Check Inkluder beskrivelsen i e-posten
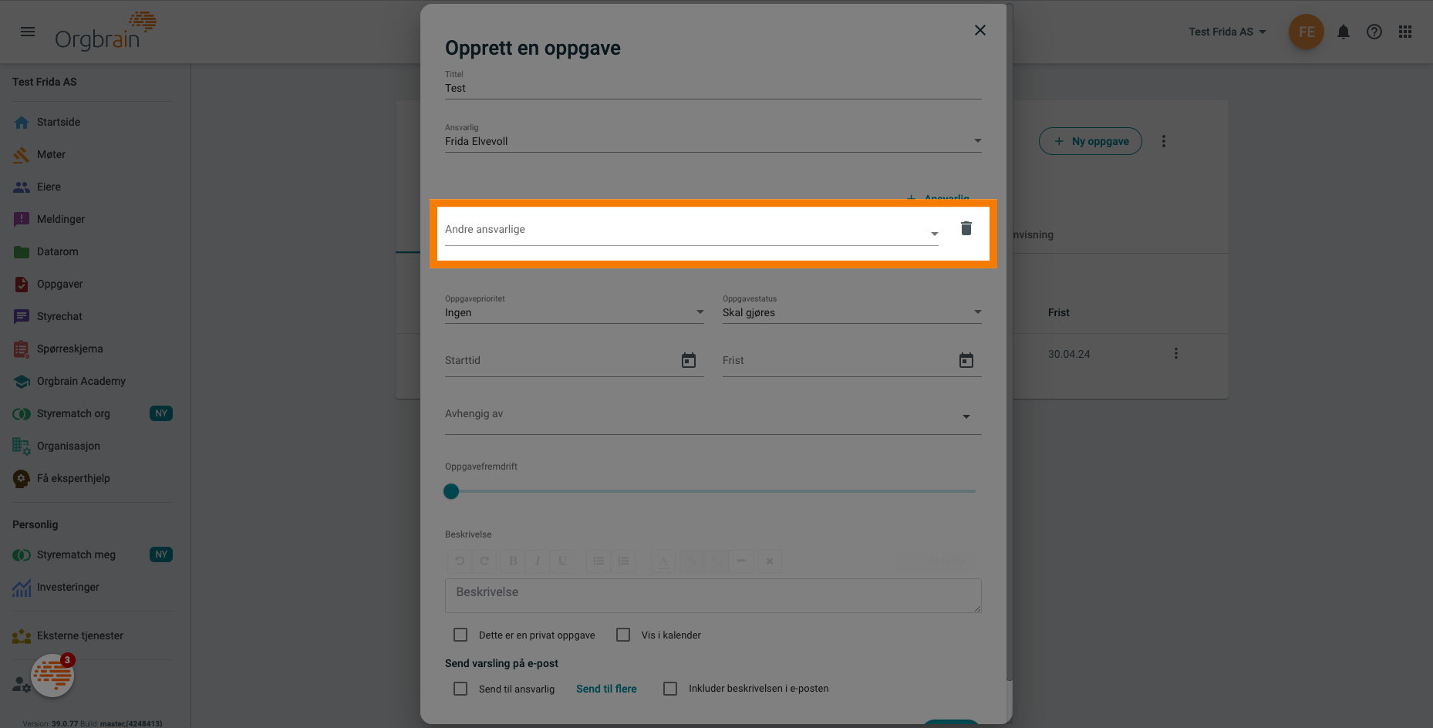This screenshot has height=728, width=1433. point(670,689)
